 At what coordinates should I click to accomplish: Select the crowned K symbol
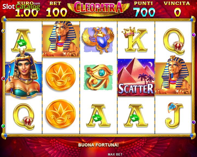click(135, 40)
